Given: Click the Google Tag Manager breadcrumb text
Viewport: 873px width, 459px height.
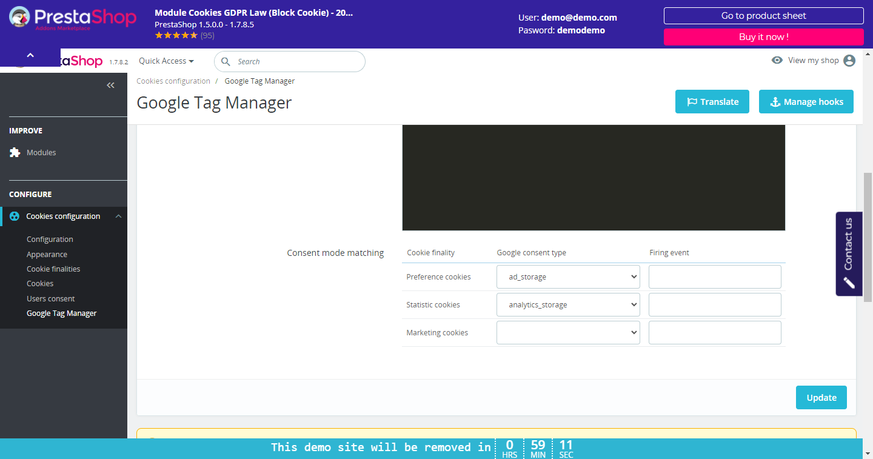Looking at the screenshot, I should click(259, 81).
